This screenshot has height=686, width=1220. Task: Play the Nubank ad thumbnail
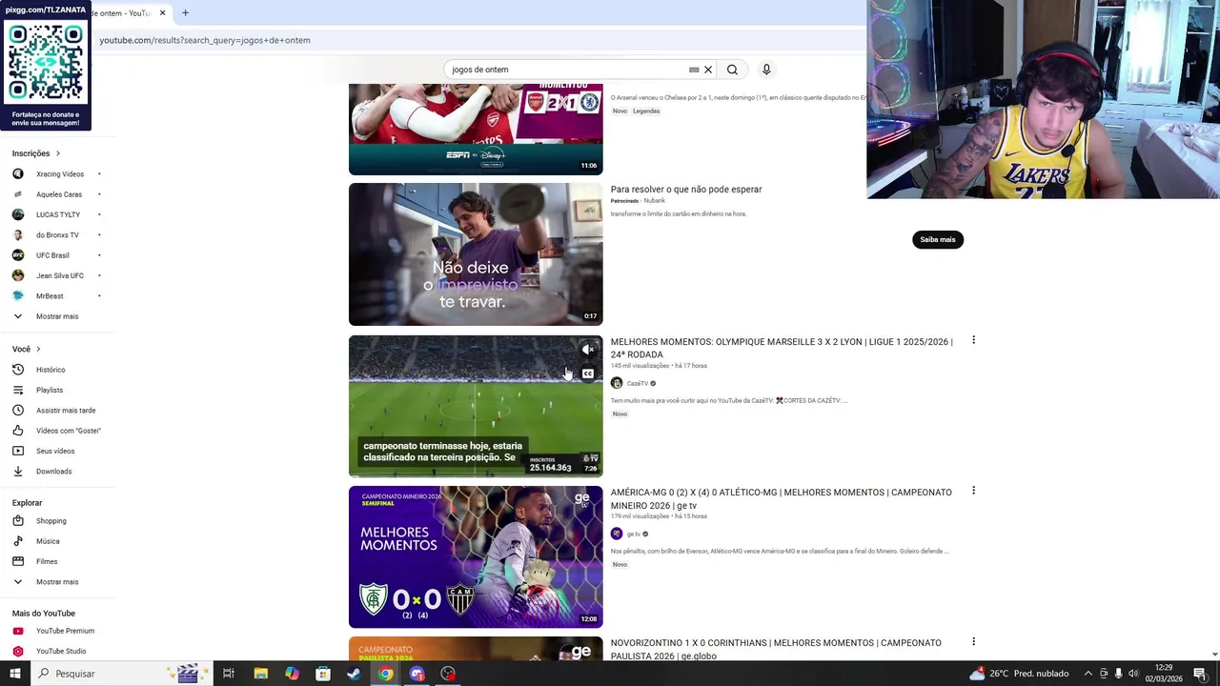point(476,254)
